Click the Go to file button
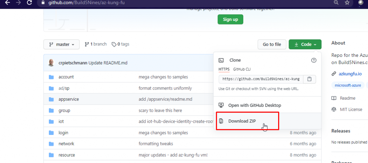This screenshot has height=163, width=368. click(272, 45)
